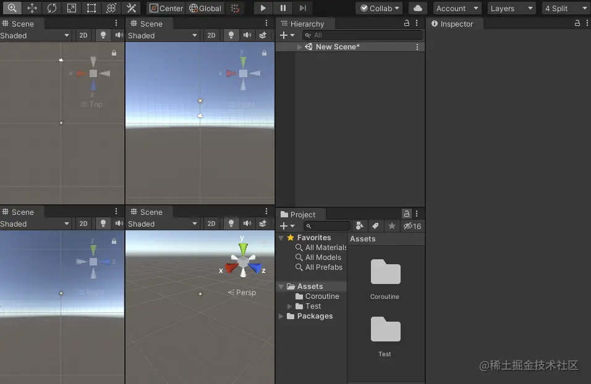The image size is (591, 384).
Task: Click the Top view label in top-left Scene
Action: point(91,104)
